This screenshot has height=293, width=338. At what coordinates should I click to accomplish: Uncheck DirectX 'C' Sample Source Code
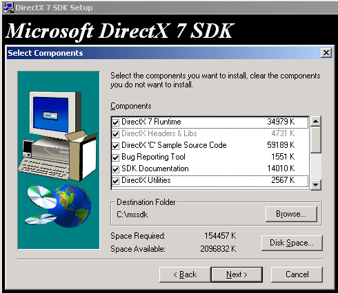point(116,146)
